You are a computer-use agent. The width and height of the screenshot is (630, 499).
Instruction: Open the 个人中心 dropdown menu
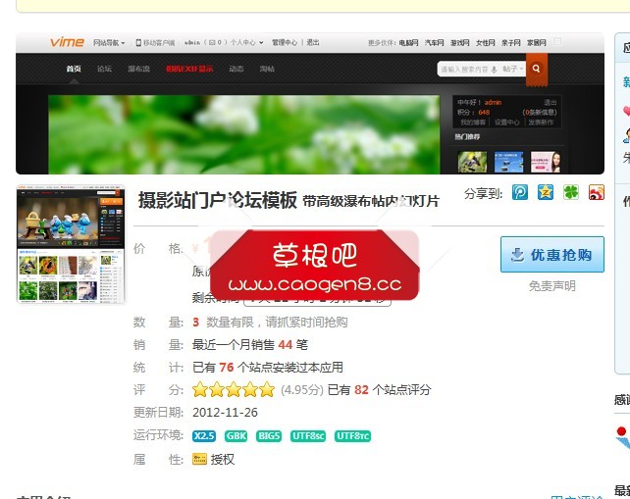pos(247,43)
